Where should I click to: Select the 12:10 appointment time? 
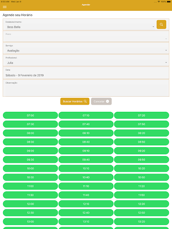coord(86,204)
